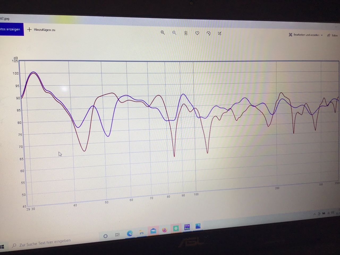Delete the photo with the trash icon
This screenshot has width=340, height=255.
point(186,33)
